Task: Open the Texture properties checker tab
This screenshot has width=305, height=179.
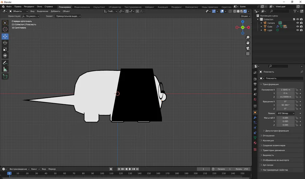Action: point(255,150)
